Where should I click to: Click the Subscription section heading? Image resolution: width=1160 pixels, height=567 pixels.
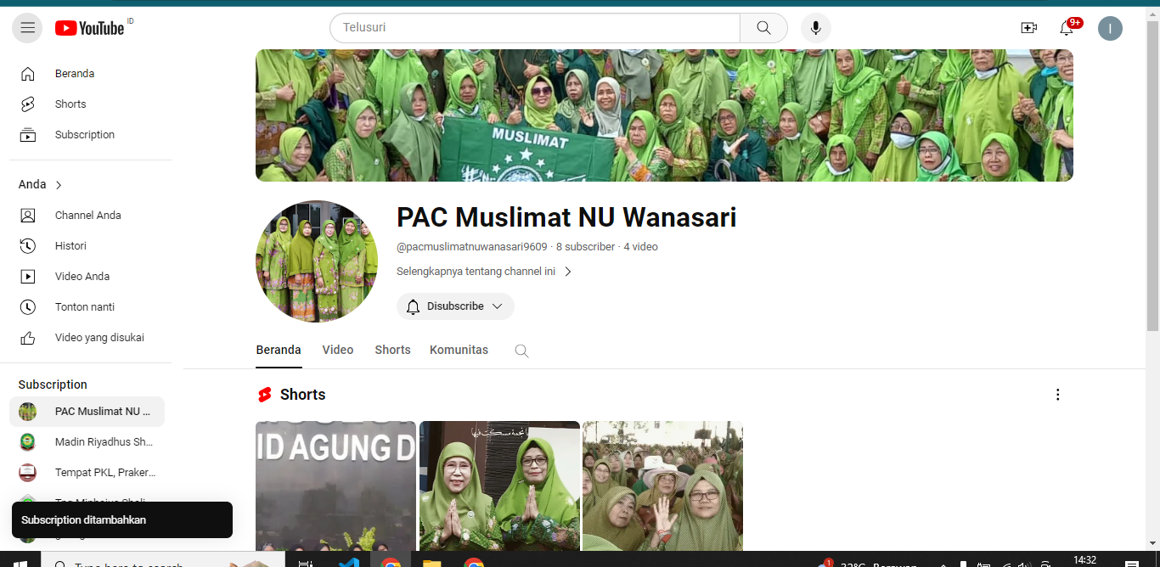point(53,385)
